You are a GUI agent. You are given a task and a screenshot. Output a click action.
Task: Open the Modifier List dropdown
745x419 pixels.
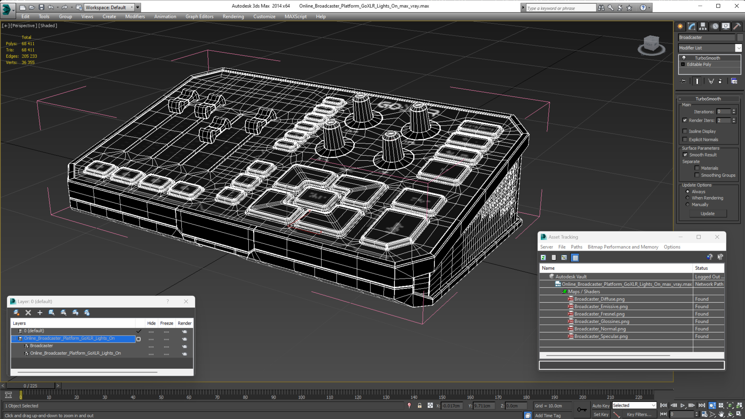pos(739,48)
